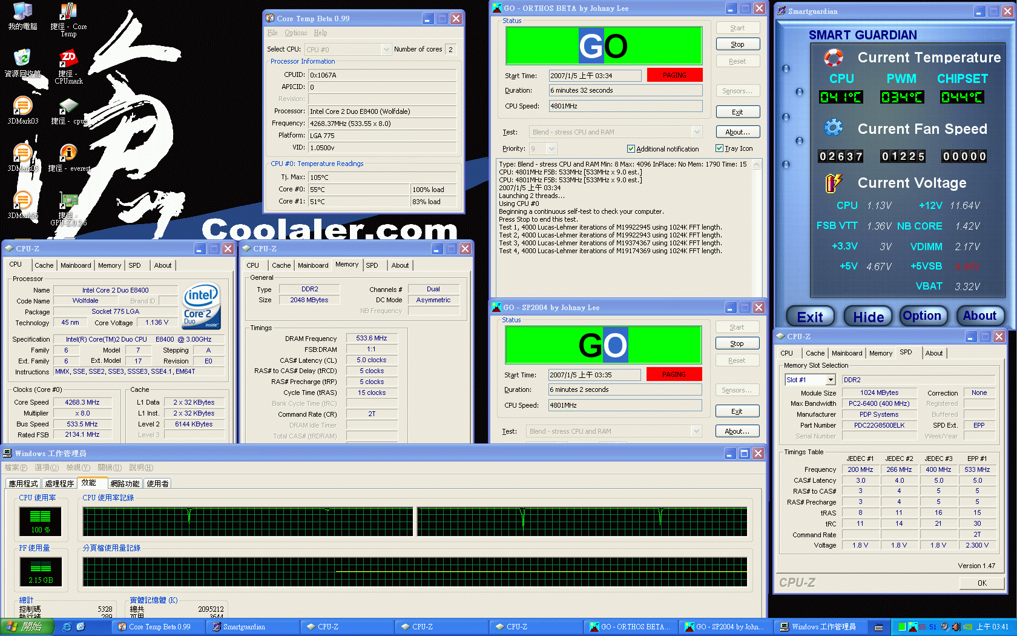Click the Exit button in ORTHOS window
Viewport: 1017px width, 636px height.
click(737, 112)
